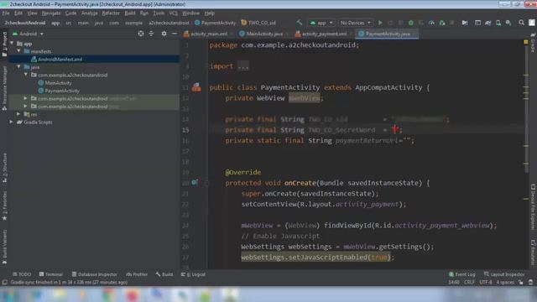
Task: Click the override gutter icon beside onCreate
Action: point(195,183)
